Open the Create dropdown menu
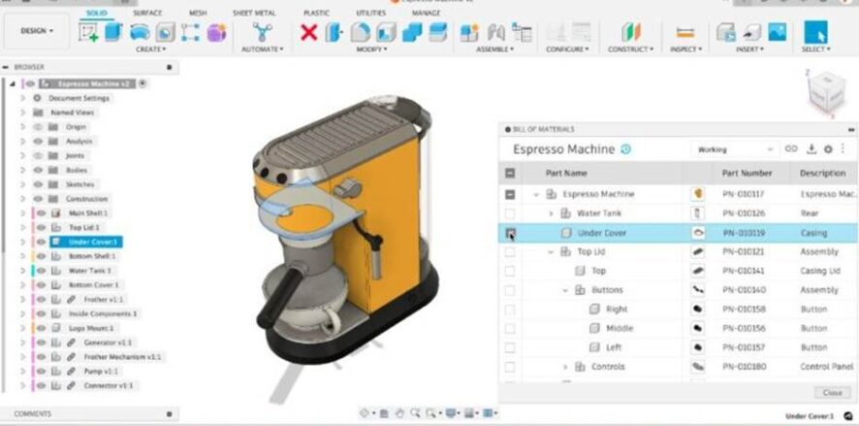The image size is (859, 426). (x=151, y=49)
